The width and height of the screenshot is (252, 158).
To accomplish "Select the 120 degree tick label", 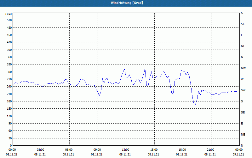I will 9,116.
